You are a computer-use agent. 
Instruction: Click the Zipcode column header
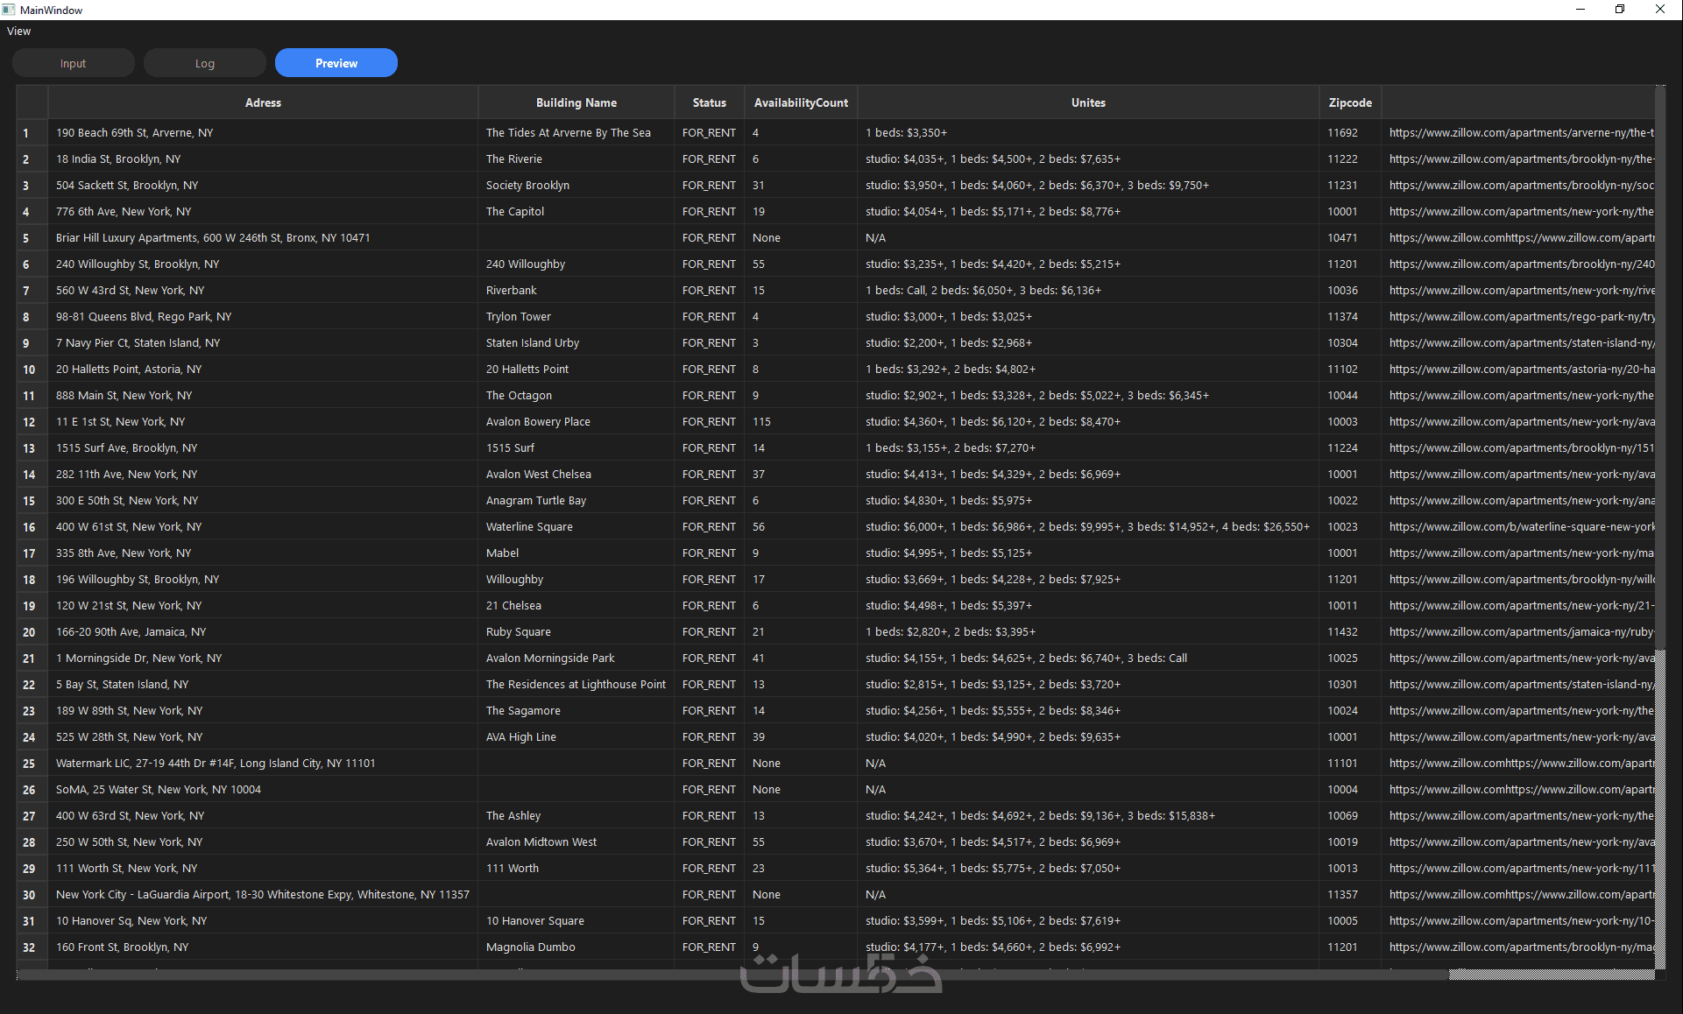click(1349, 102)
